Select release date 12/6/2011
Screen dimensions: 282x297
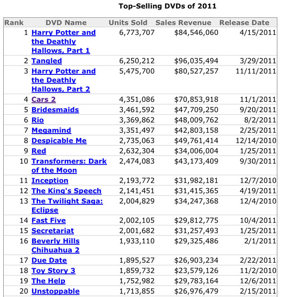tap(258, 281)
